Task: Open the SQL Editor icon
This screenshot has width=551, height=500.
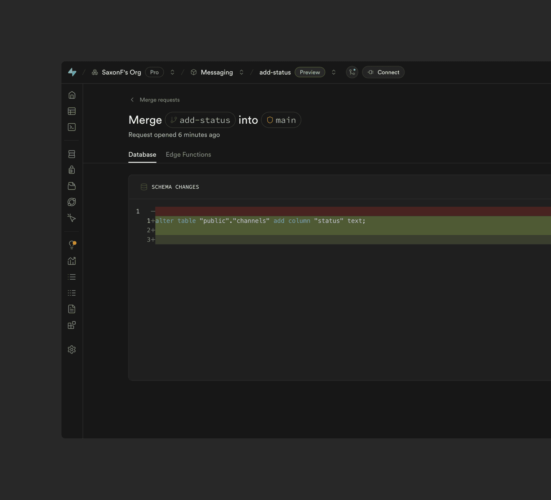Action: 72,127
